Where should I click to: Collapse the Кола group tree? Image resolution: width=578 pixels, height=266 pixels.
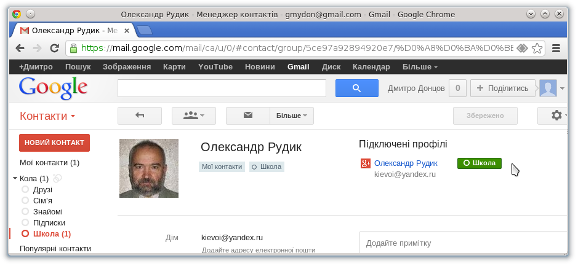tap(15, 178)
